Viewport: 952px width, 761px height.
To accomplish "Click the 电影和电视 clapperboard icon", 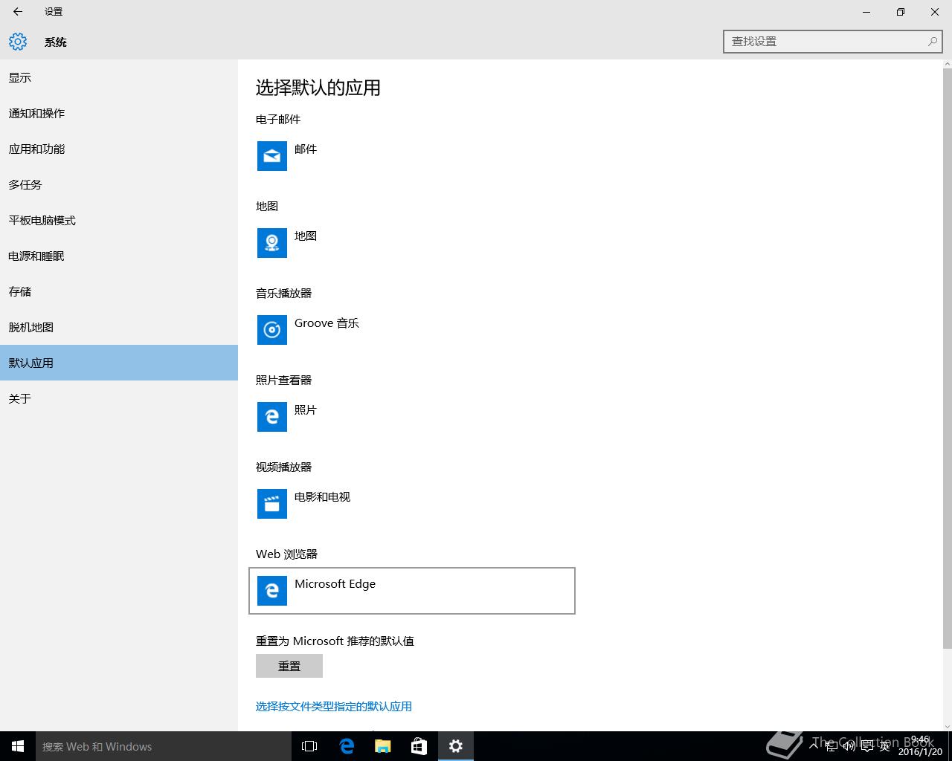I will 272,504.
